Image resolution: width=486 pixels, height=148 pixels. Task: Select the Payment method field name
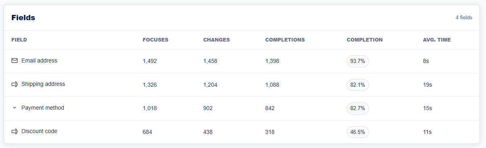[x=43, y=108]
